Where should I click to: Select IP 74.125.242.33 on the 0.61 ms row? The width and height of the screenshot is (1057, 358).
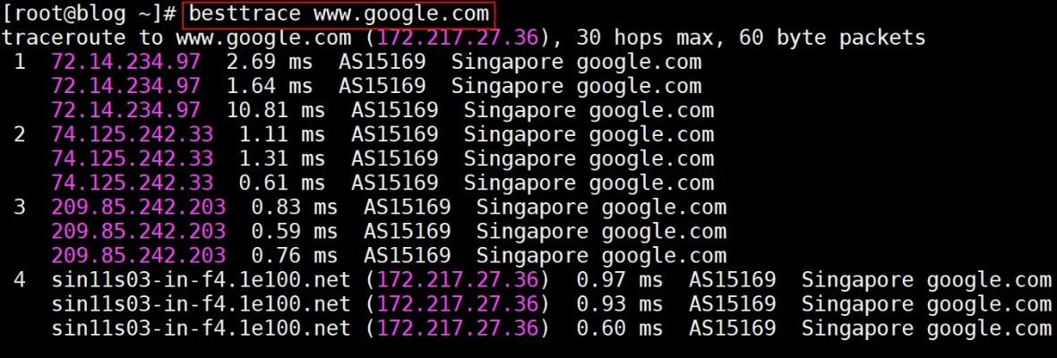point(133,183)
